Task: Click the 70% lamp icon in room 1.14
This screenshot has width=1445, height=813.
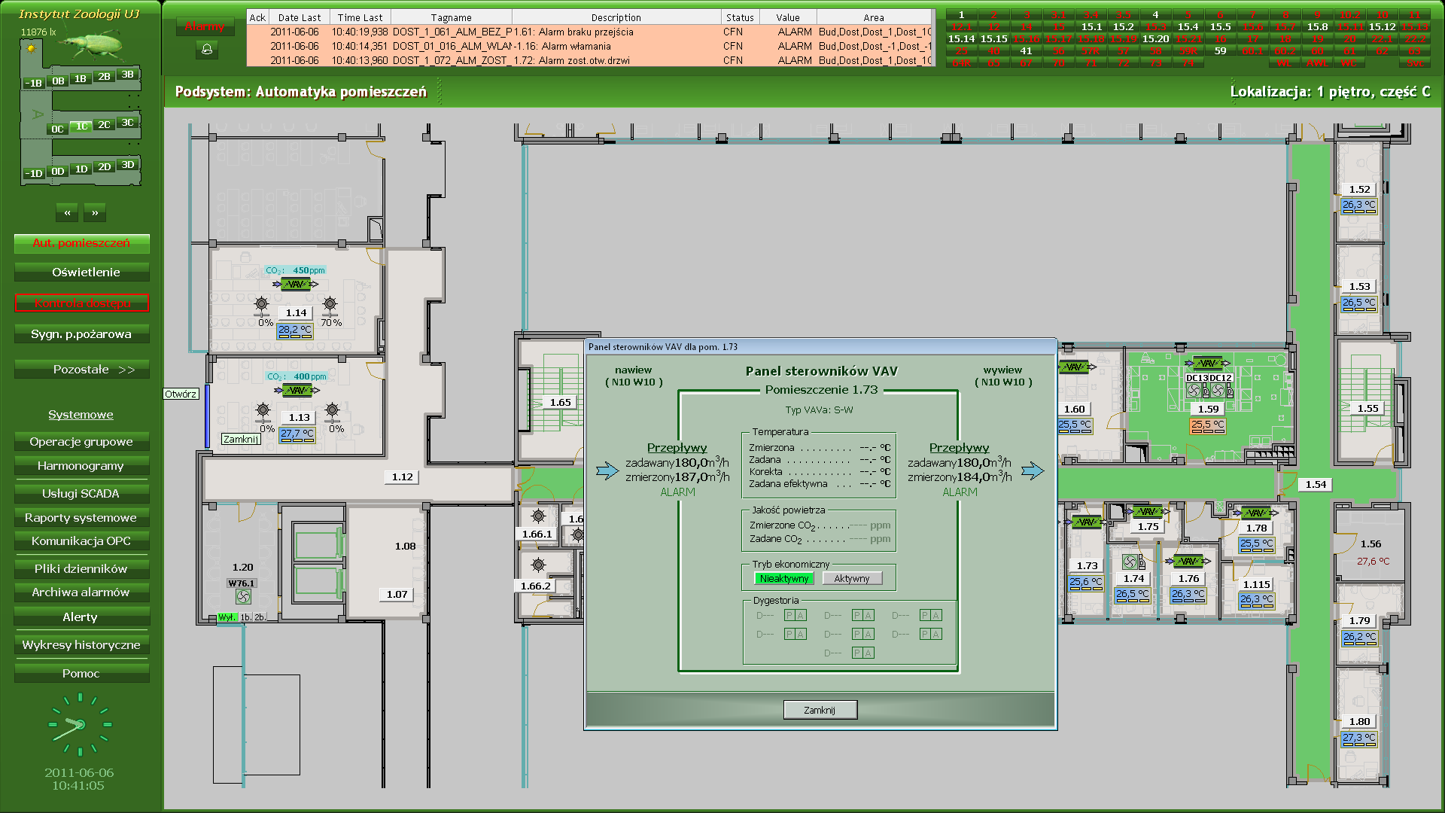Action: pyautogui.click(x=330, y=305)
